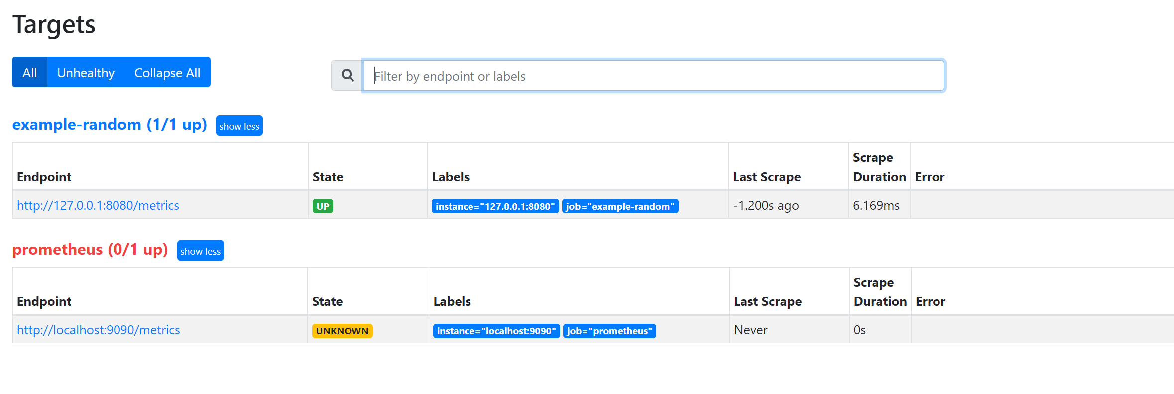Viewport: 1174px width, 394px height.
Task: Click the yellow UNKNOWN state badge
Action: pyautogui.click(x=343, y=331)
